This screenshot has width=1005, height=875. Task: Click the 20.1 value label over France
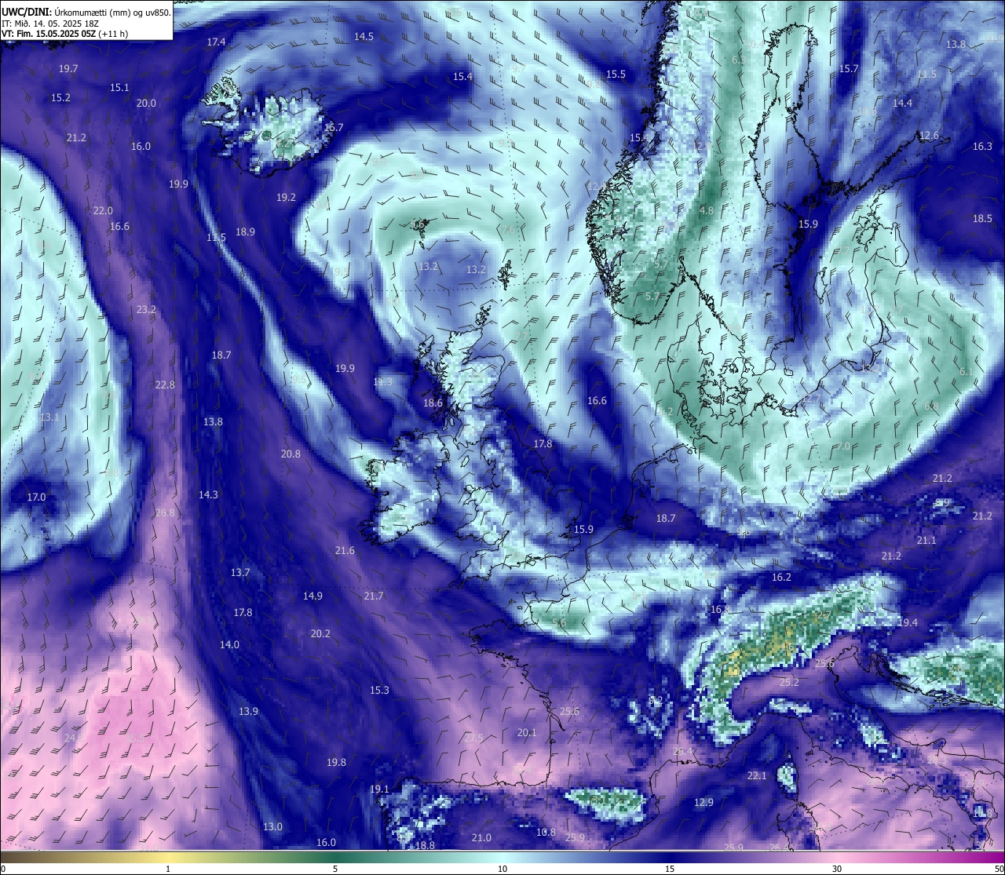tap(527, 733)
